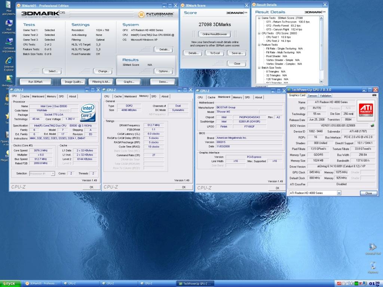Collapse the Feature Tests tree node
This screenshot has width=383, height=287.
pos(259,45)
